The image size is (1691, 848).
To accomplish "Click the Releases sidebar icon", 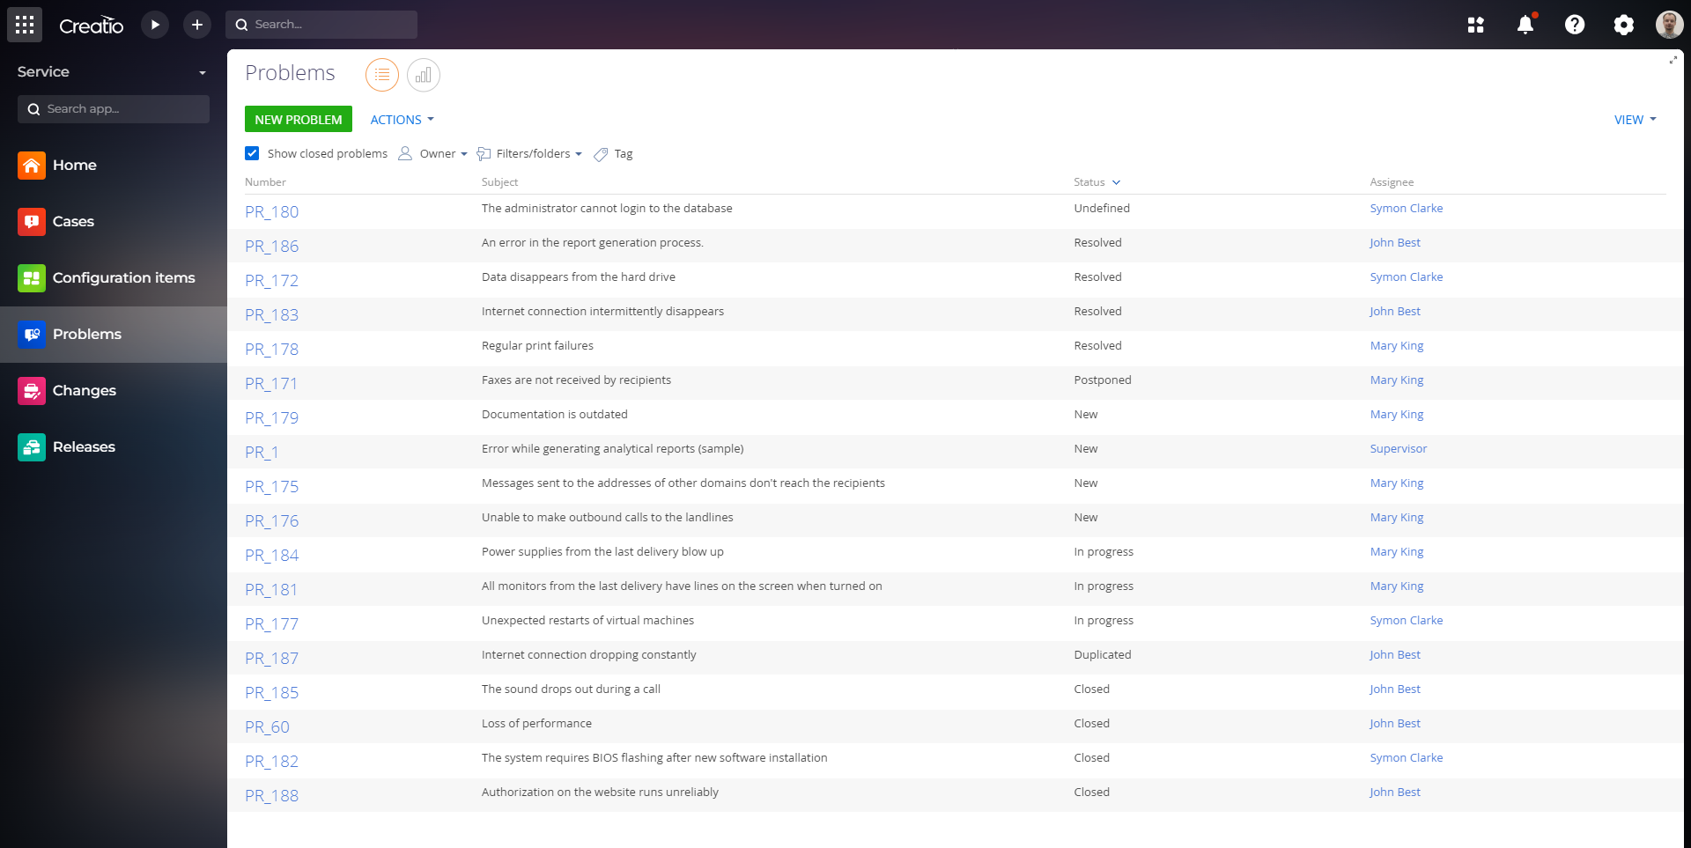I will tap(32, 446).
